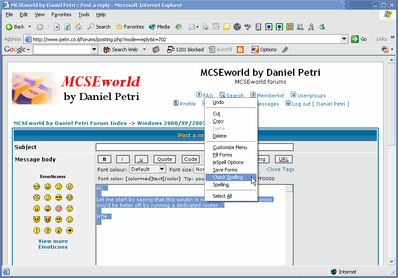
Task: Click the Close Tags link
Action: pos(280,169)
